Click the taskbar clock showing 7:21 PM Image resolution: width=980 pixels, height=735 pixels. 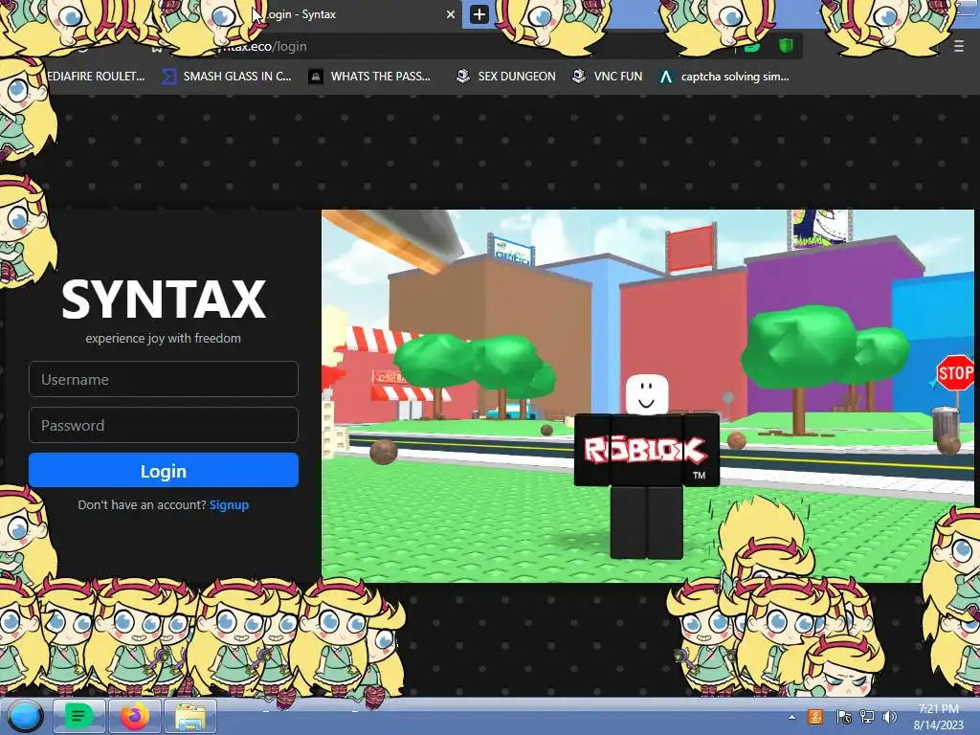pos(938,716)
